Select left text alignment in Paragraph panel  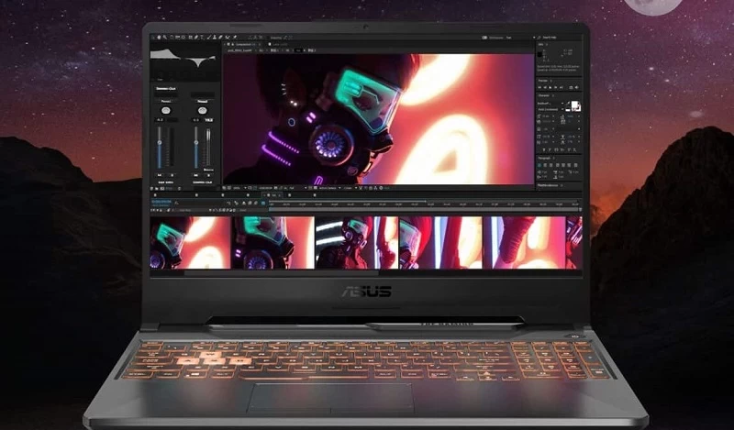pyautogui.click(x=540, y=166)
